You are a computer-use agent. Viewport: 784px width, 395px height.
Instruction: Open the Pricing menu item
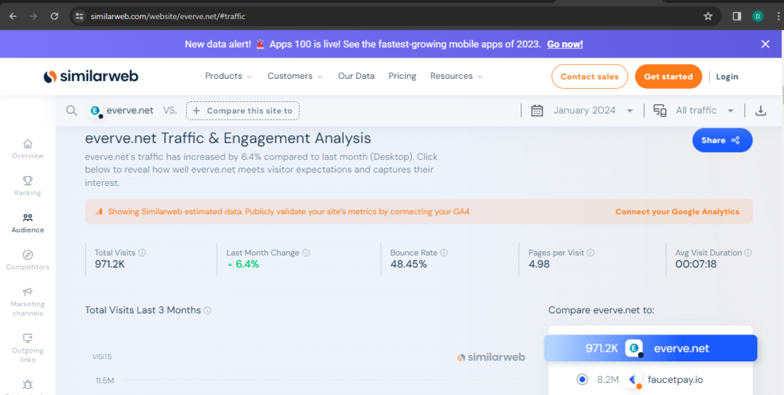pyautogui.click(x=402, y=77)
